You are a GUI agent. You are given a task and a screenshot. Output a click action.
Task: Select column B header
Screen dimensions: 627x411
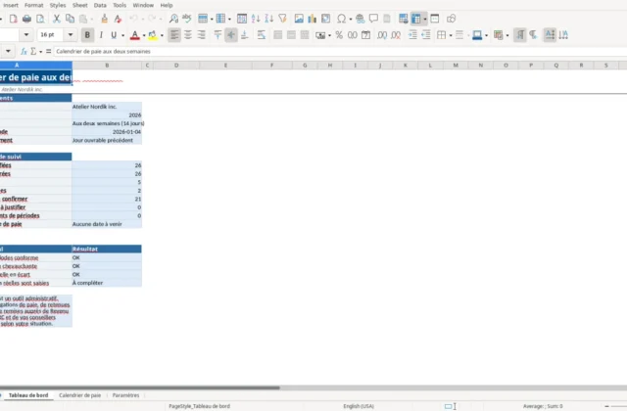107,66
